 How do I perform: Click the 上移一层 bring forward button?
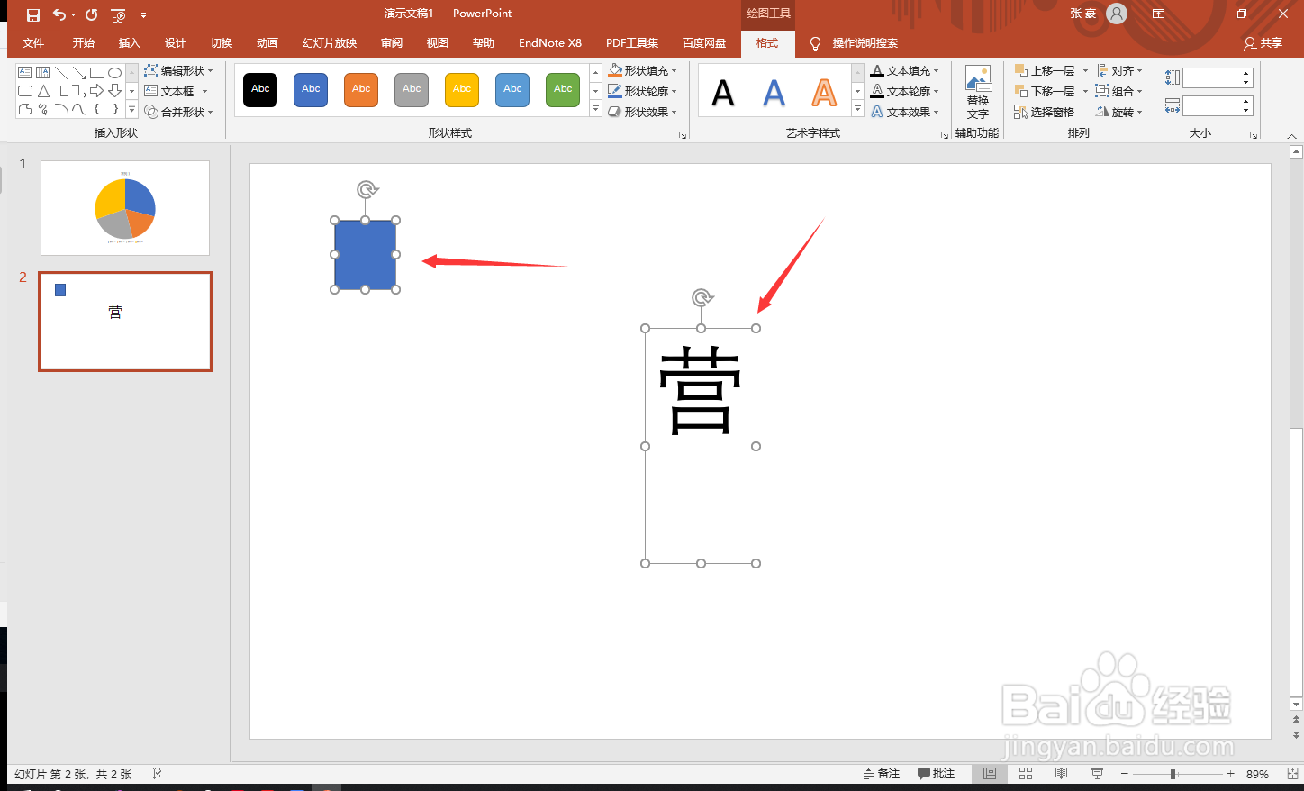[1046, 70]
